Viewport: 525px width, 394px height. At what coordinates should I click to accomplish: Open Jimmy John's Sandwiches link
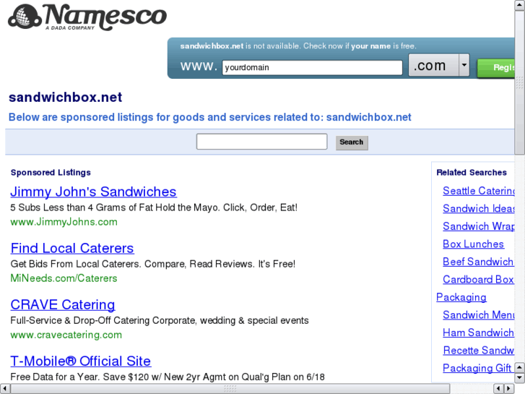[x=93, y=192]
